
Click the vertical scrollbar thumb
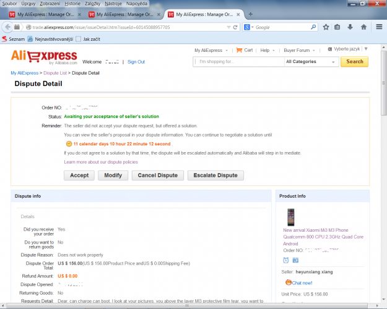tap(383, 83)
